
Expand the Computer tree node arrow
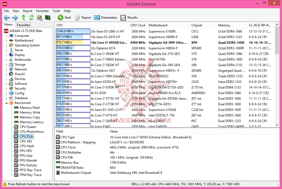tap(7, 36)
